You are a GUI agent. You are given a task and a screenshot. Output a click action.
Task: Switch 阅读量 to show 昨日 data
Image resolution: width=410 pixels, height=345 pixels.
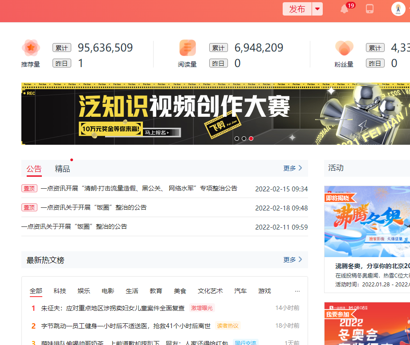point(219,63)
